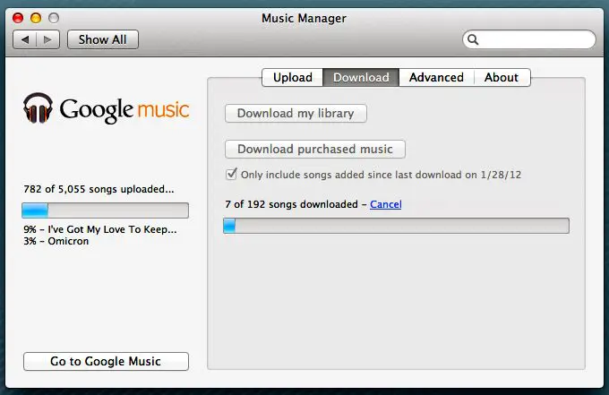
Task: Click the songs uploaded progress bar
Action: point(106,210)
